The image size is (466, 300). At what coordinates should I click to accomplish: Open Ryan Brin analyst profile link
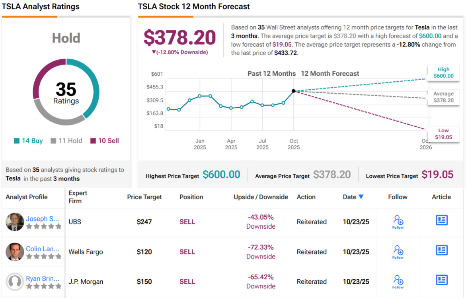coord(42,278)
